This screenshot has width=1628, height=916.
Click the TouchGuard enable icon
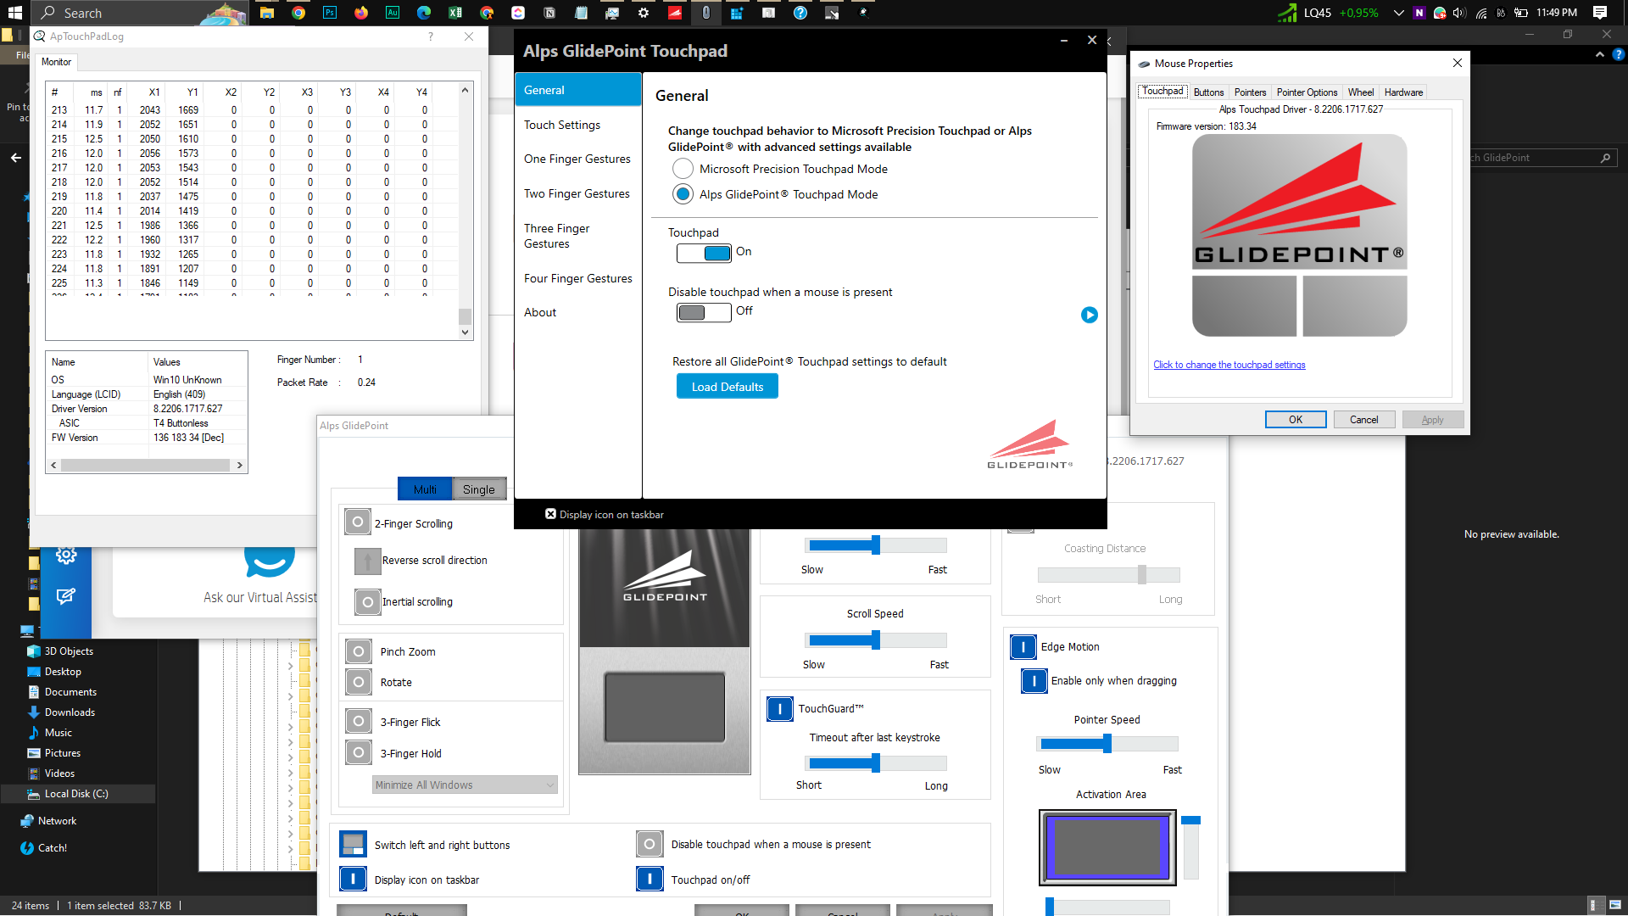click(779, 708)
